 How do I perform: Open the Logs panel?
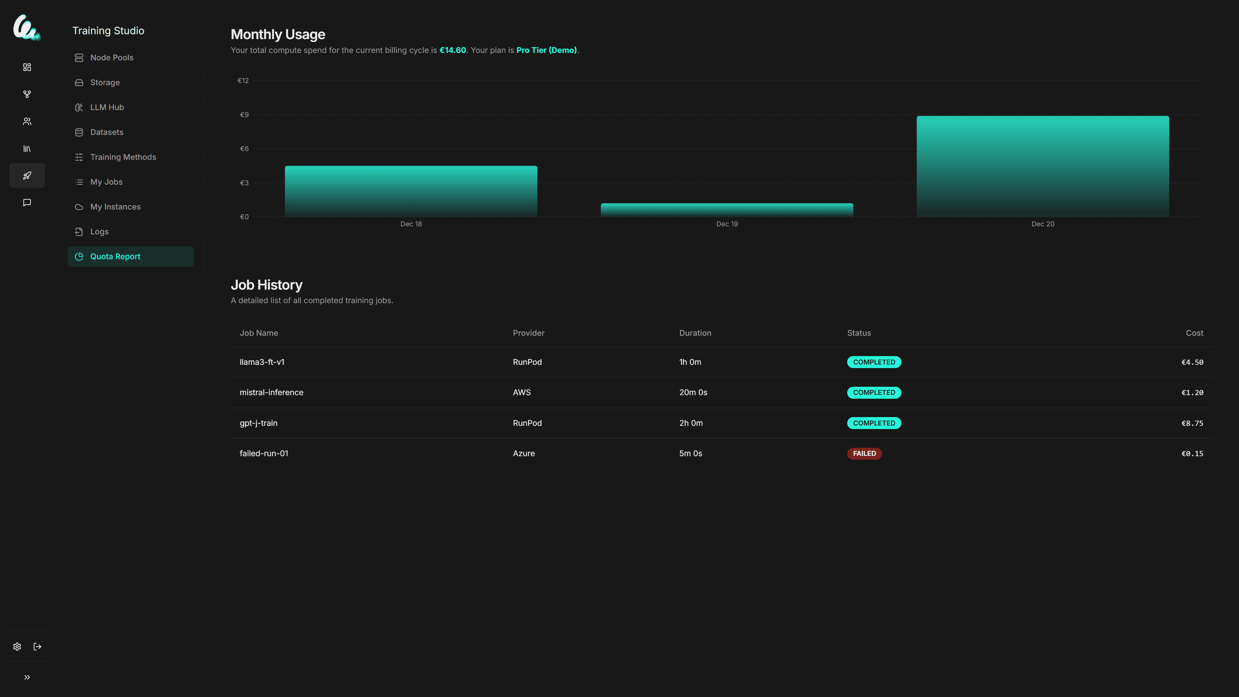99,231
